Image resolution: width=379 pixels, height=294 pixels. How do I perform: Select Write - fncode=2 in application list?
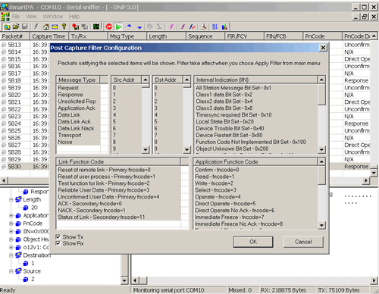pos(256,183)
